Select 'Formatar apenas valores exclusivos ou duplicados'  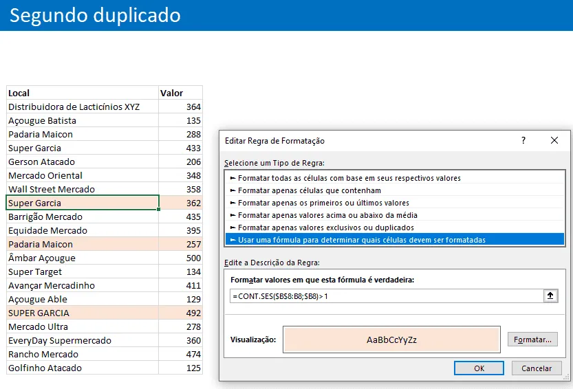point(395,227)
